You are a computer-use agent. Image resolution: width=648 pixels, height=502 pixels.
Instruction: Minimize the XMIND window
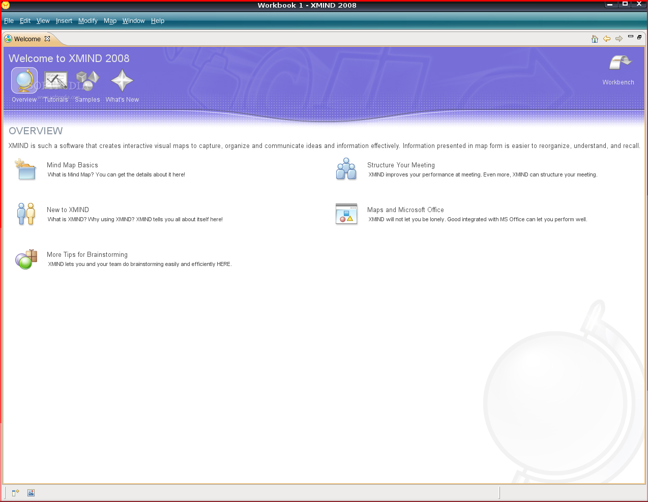pyautogui.click(x=611, y=4)
